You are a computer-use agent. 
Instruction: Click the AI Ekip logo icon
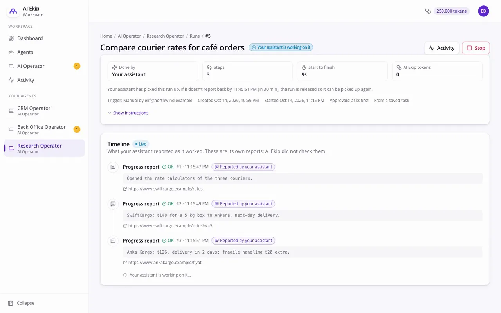pos(13,11)
